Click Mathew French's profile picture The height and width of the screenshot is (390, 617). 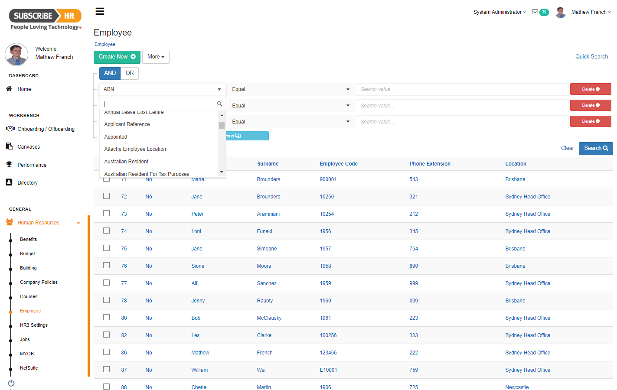point(560,12)
